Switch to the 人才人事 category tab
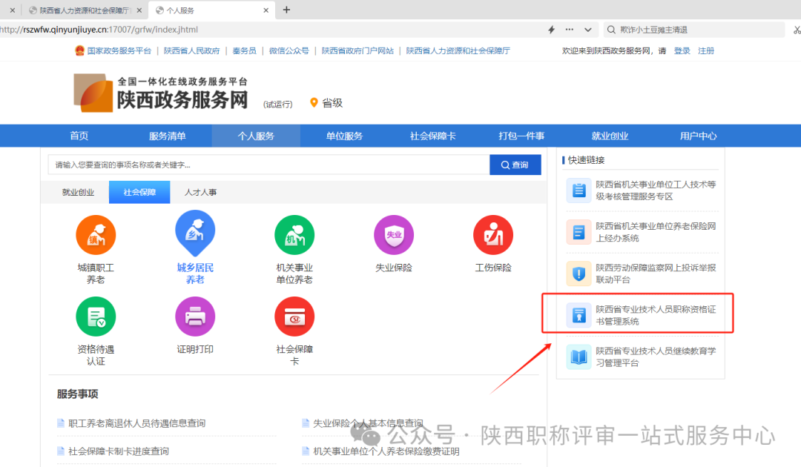801x467 pixels. click(201, 192)
